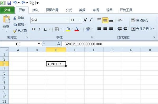This screenshot has width=158, height=104.
Task: Toggle 自动换行 wrap text
Action: coord(140,20)
